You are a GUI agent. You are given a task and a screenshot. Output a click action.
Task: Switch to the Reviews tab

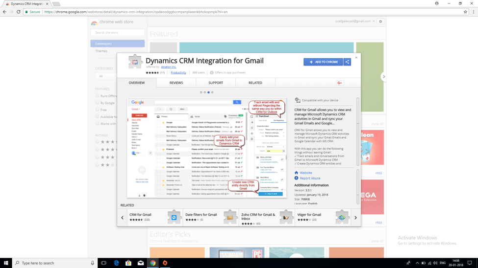176,83
